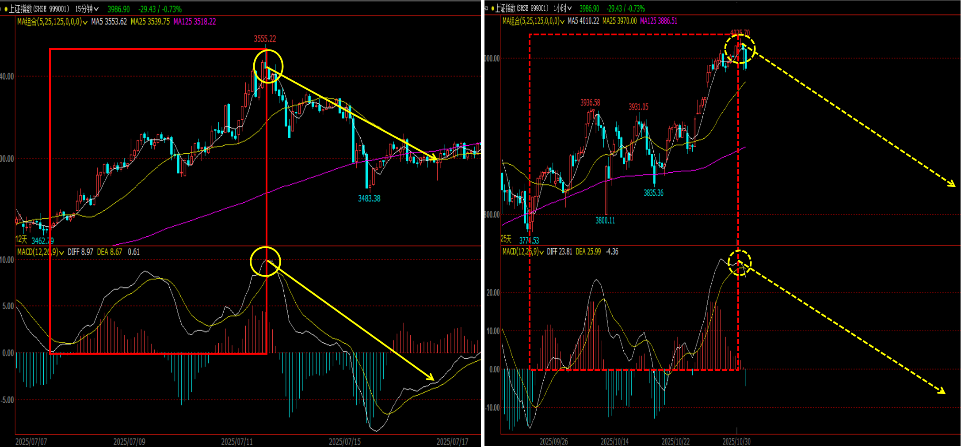Screen dimensions: 961x447
Task: Click the yellow dot beside the 15-minute 上证指数 title
Action: 6,9
